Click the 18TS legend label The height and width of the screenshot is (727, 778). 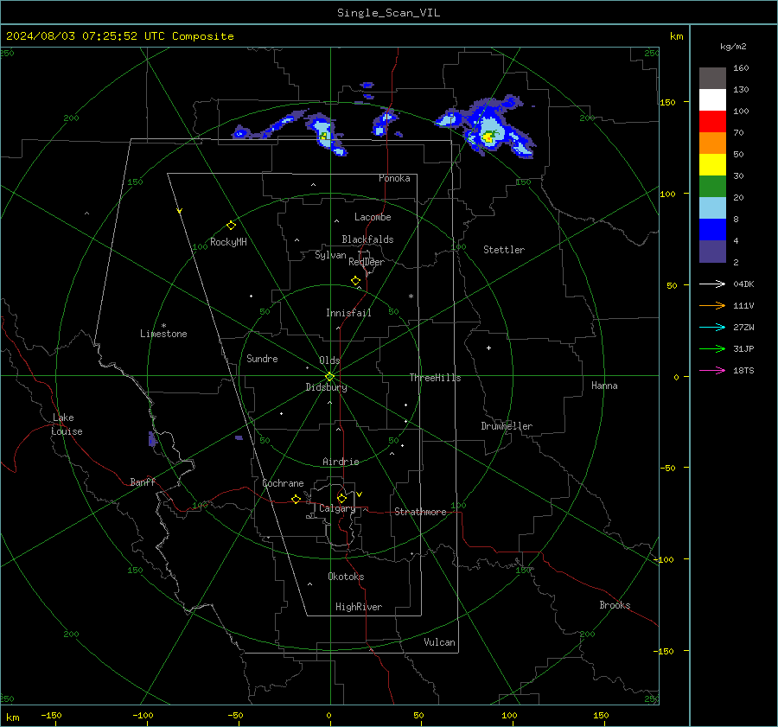point(743,370)
